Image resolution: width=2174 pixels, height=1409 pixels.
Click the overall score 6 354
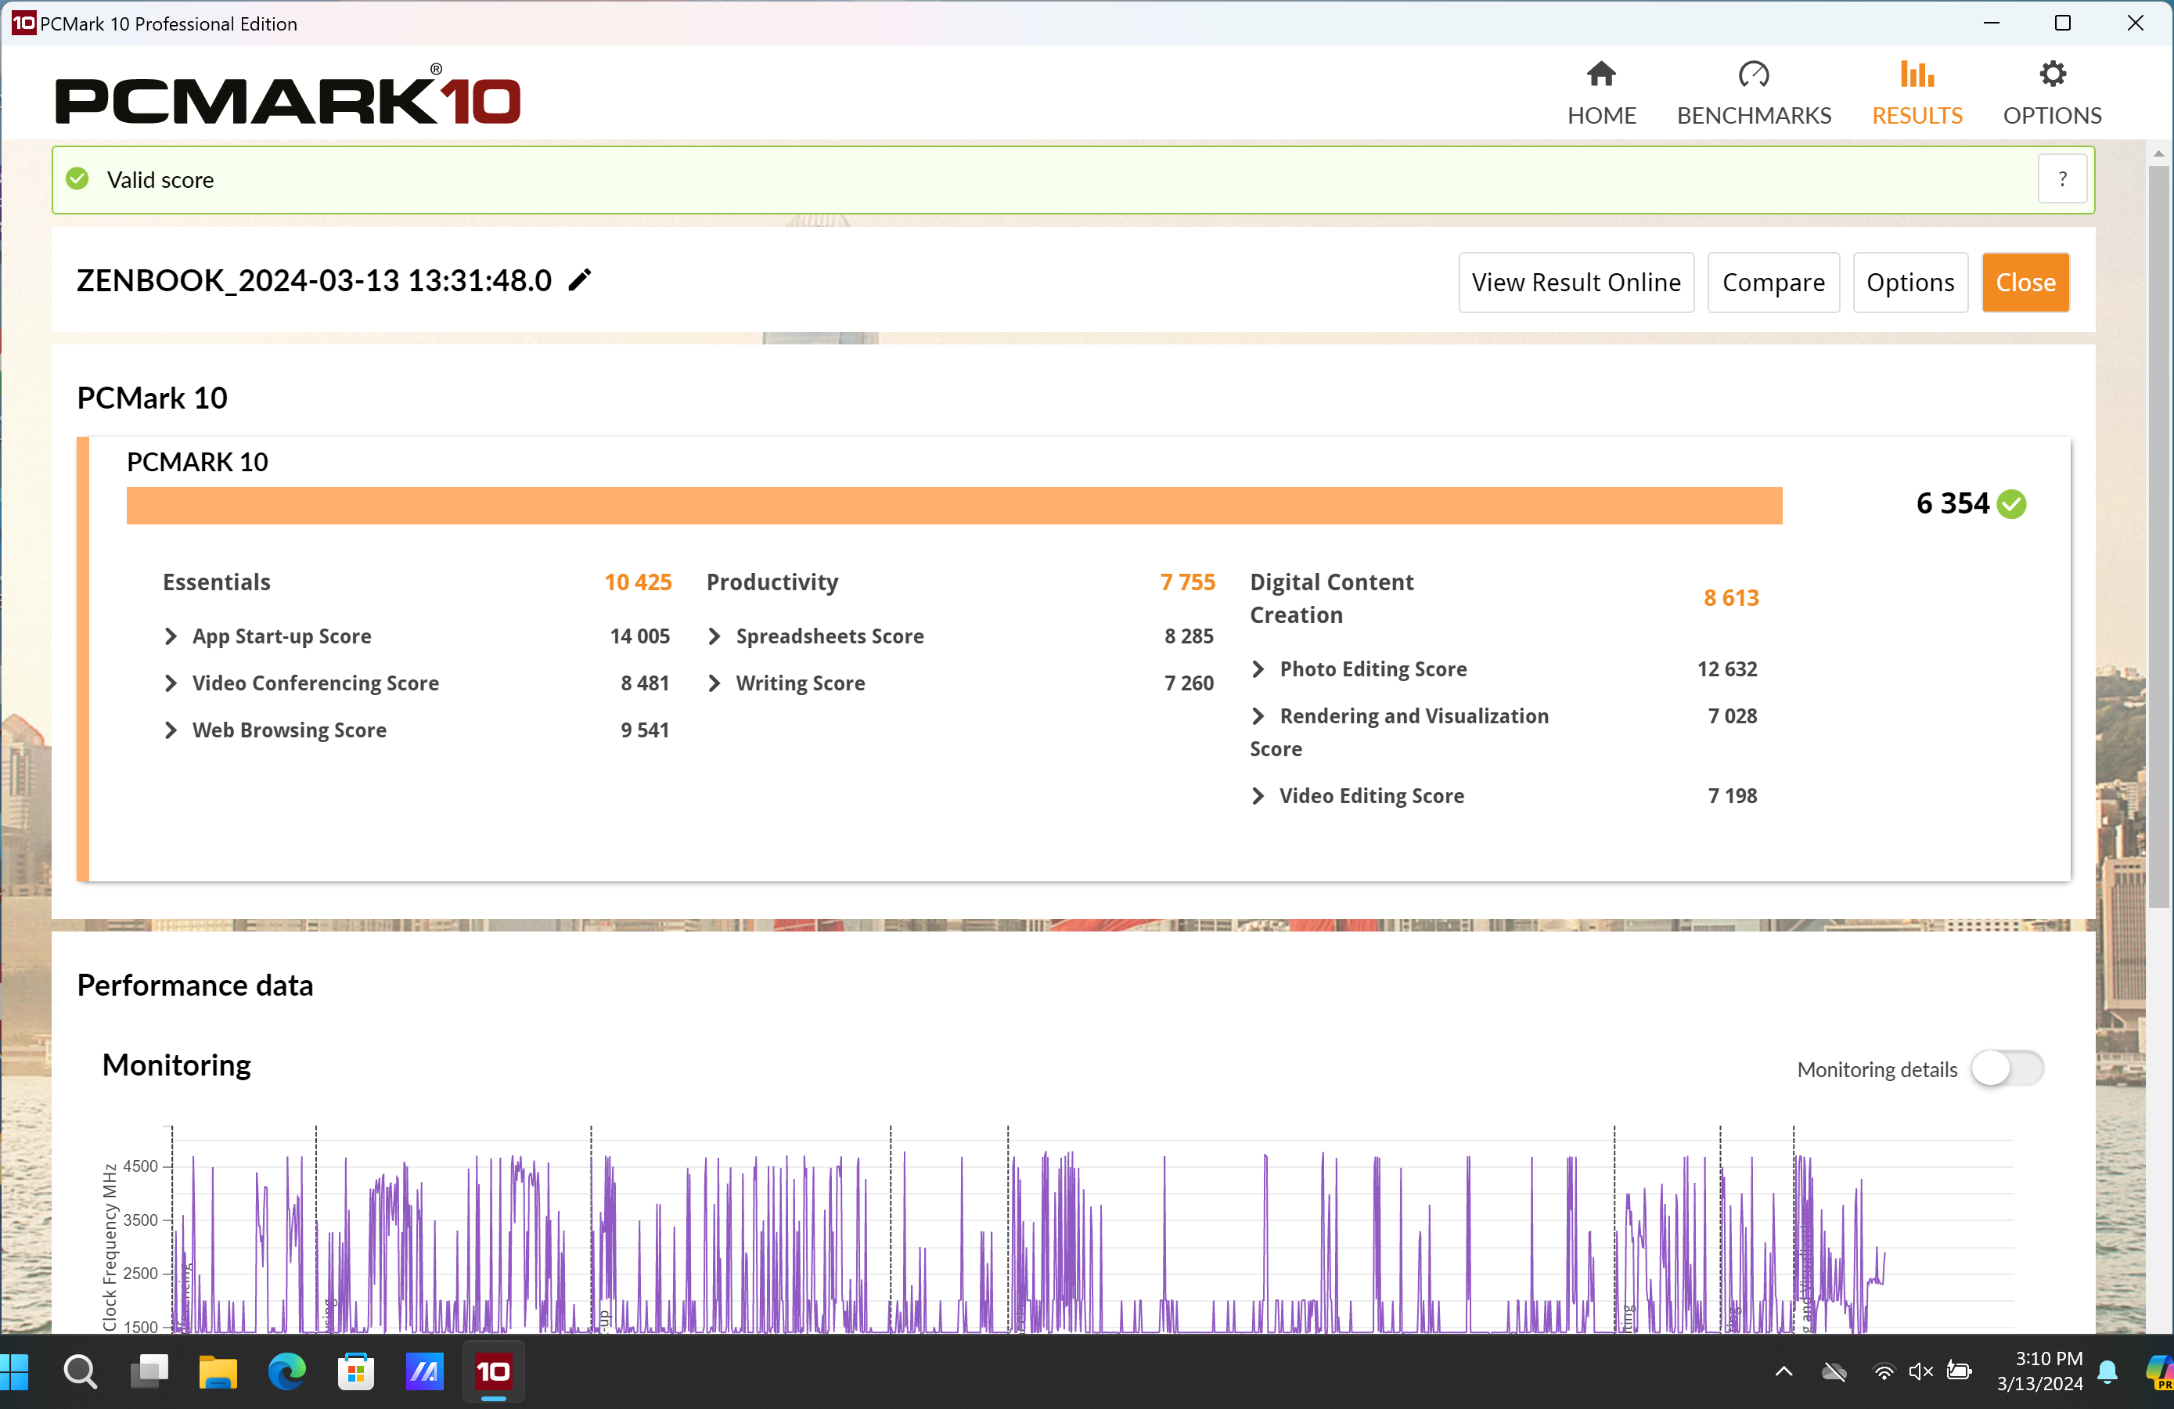click(1952, 503)
